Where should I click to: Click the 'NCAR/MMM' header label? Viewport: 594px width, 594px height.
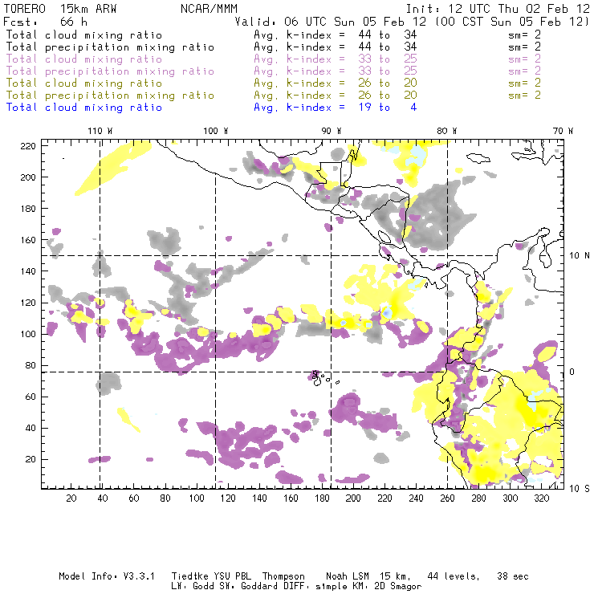pos(209,9)
